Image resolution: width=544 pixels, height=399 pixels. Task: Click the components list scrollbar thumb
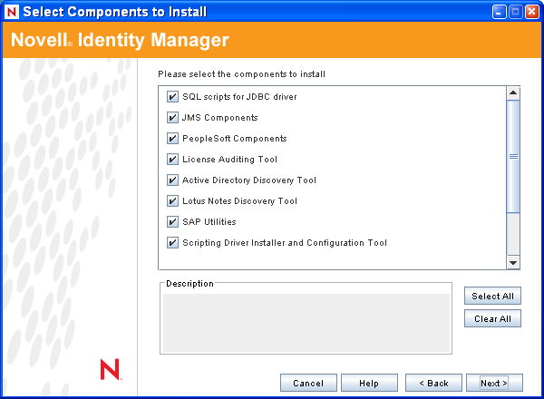coord(513,156)
